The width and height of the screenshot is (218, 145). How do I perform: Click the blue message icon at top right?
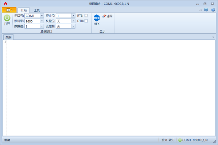click(x=206, y=10)
